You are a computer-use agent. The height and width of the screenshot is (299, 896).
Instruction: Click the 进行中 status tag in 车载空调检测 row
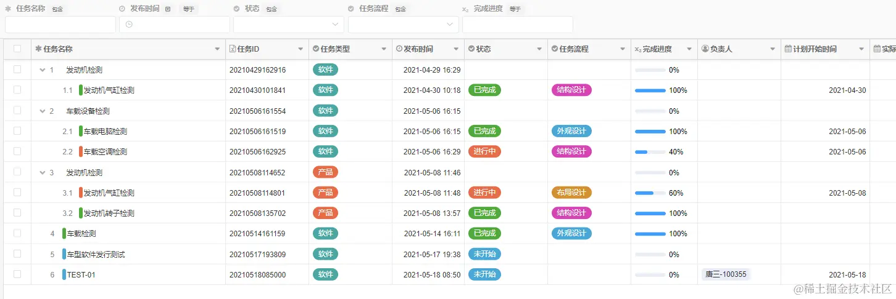[x=484, y=151]
